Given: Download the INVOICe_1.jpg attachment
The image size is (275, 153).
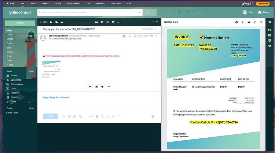Looking at the screenshot, I should coord(243,22).
